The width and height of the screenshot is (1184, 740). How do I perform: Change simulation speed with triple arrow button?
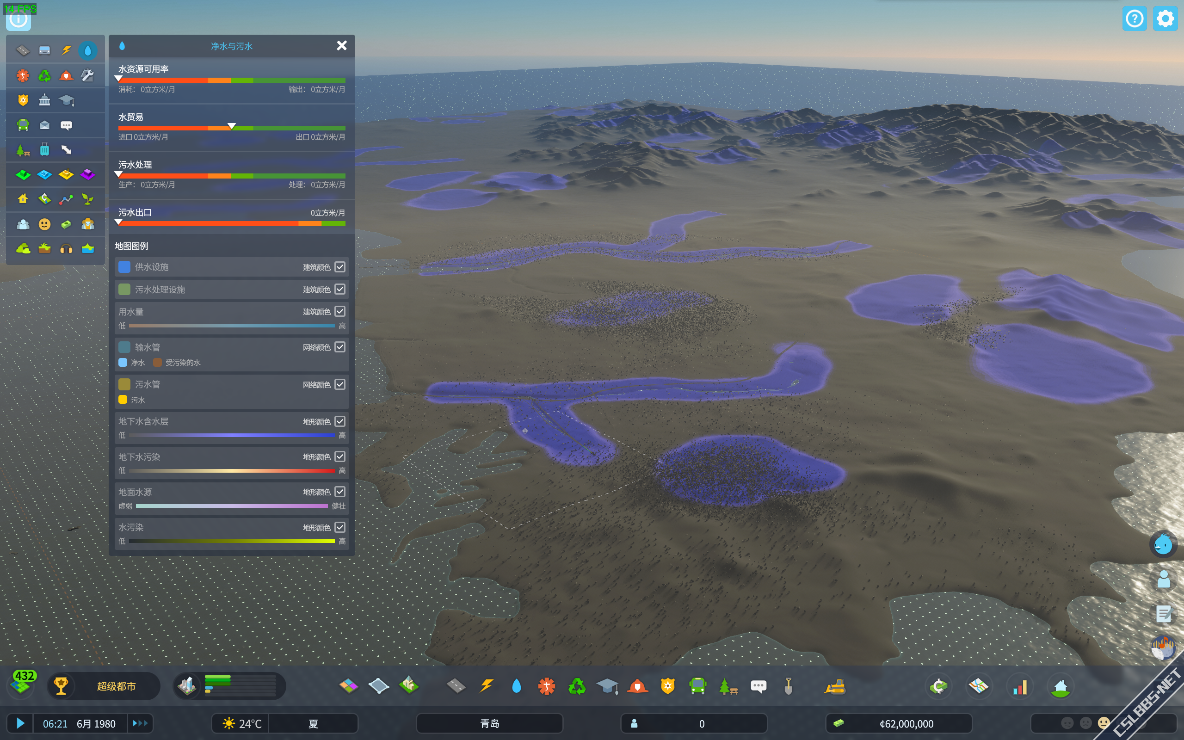(140, 723)
